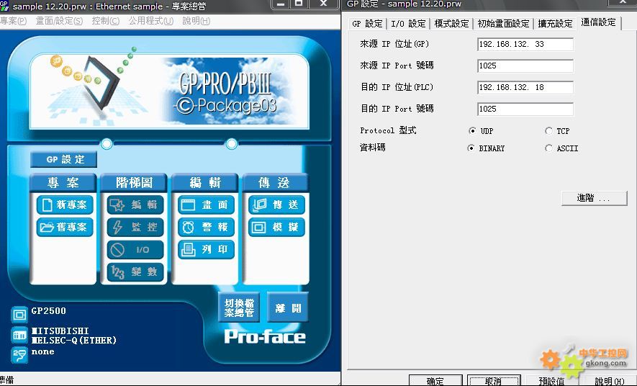
Task: Click the 進階 advanced button
Action: pyautogui.click(x=595, y=198)
